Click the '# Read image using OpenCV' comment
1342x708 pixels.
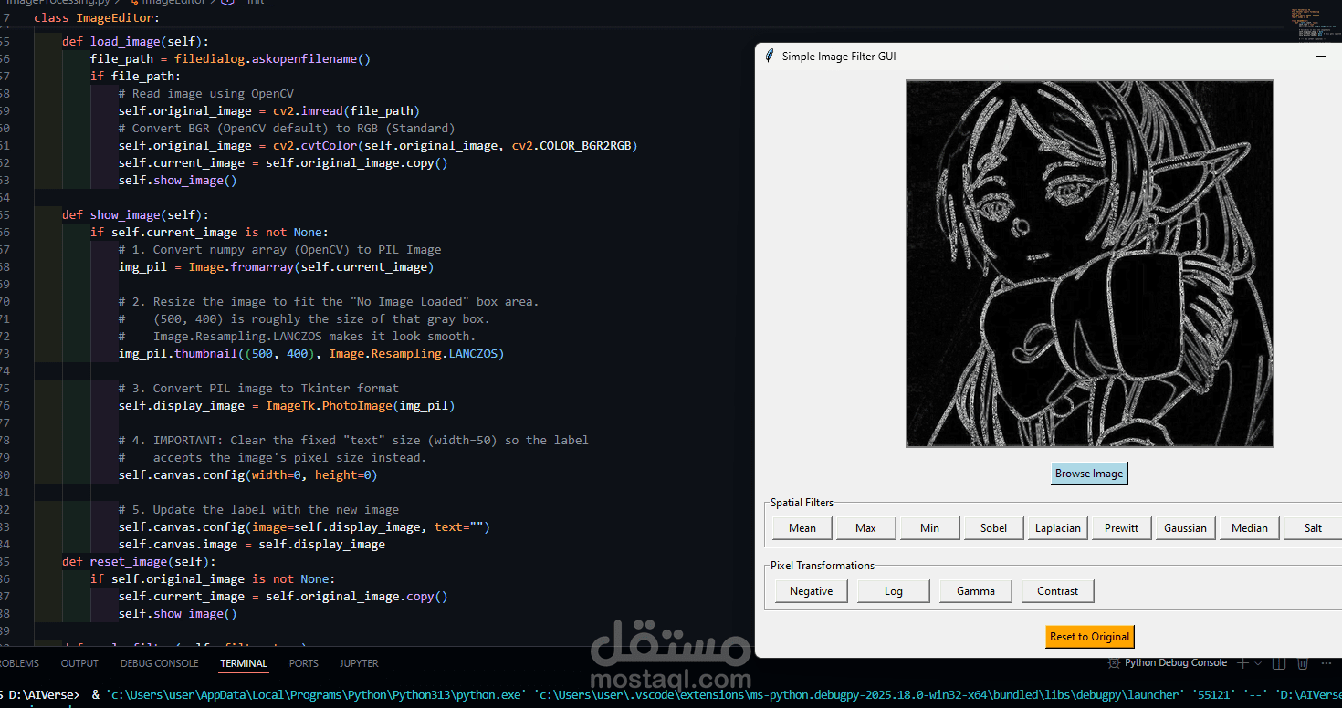tap(206, 93)
